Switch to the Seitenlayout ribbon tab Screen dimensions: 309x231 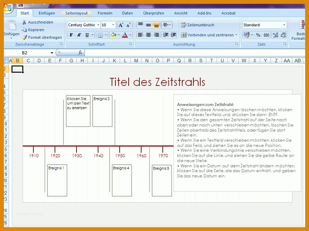76,13
